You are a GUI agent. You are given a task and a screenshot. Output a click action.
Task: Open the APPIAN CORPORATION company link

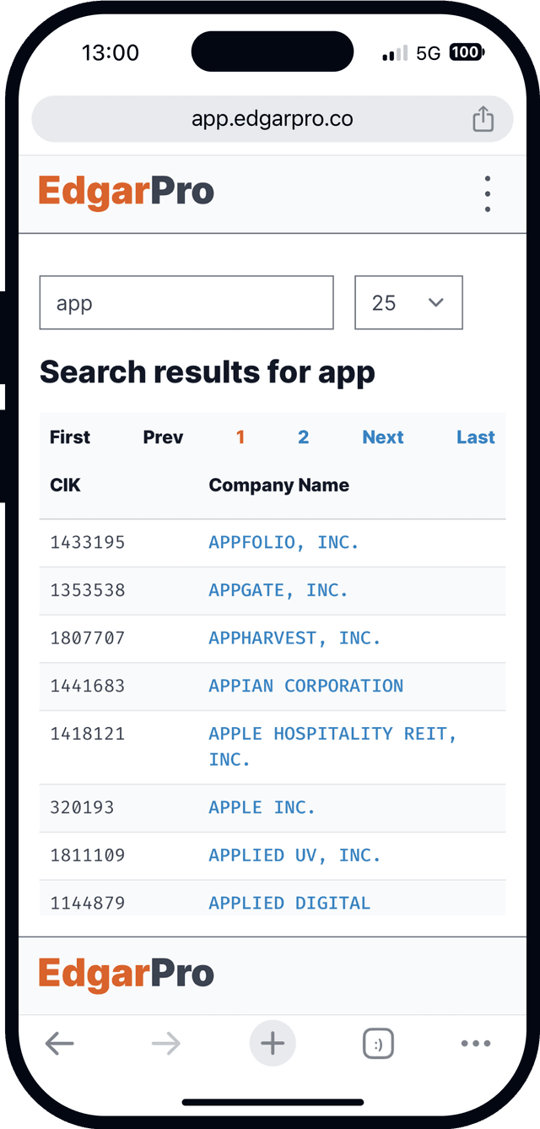pyautogui.click(x=305, y=686)
